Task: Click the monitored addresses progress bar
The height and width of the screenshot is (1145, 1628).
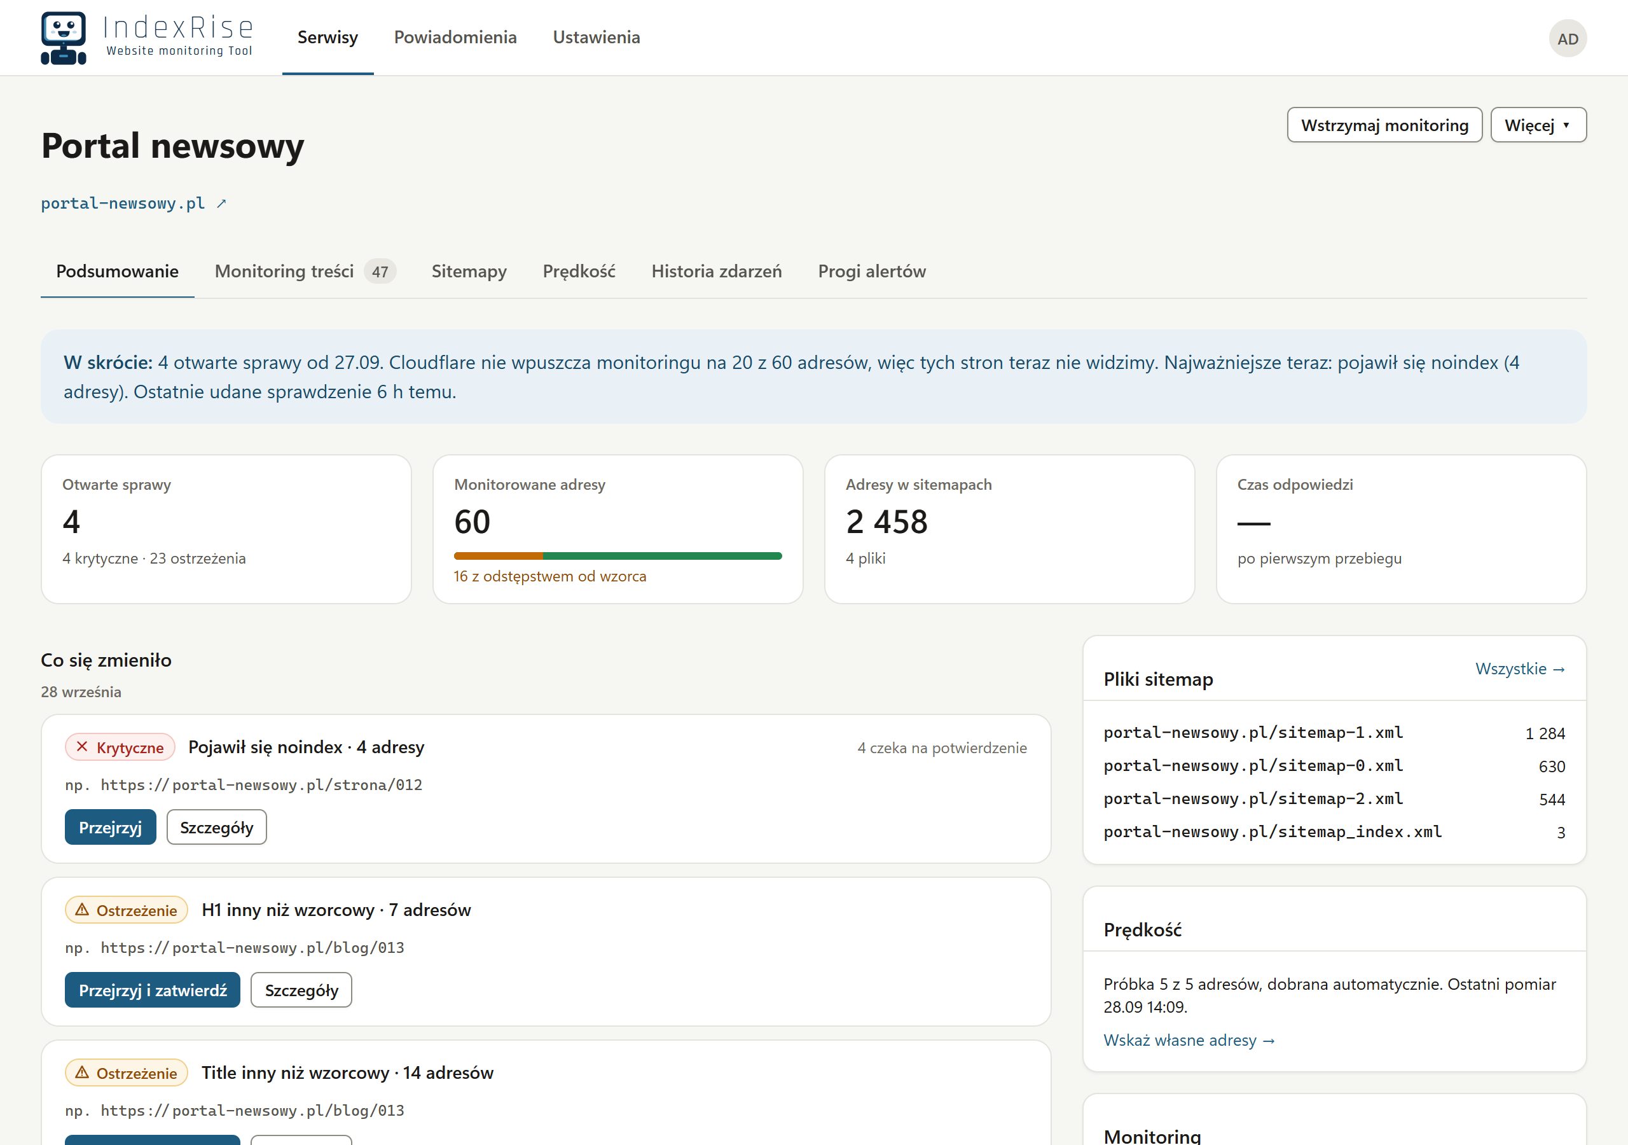Action: pyautogui.click(x=617, y=556)
